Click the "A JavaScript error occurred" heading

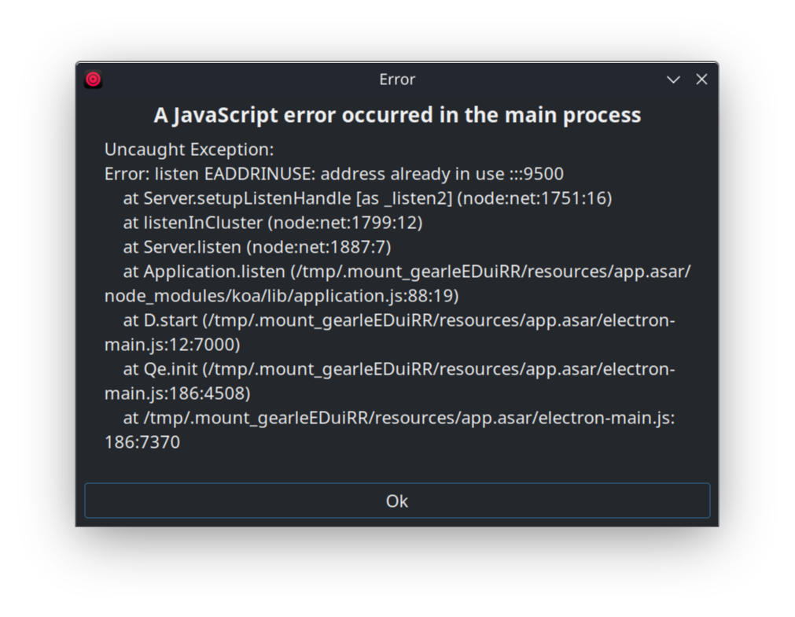[x=397, y=115]
